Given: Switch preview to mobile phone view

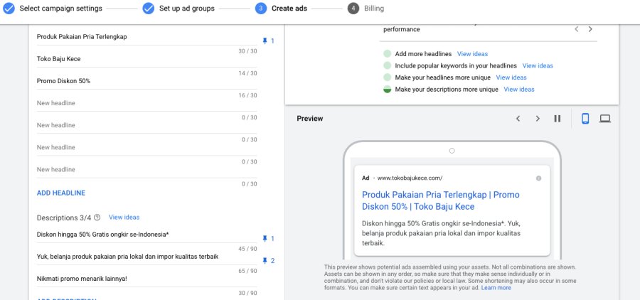Looking at the screenshot, I should coord(585,119).
